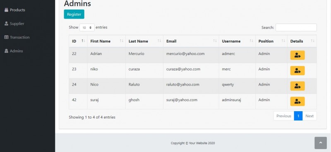Sort table by ID column arrows
The image size is (331, 152).
[x=83, y=41]
